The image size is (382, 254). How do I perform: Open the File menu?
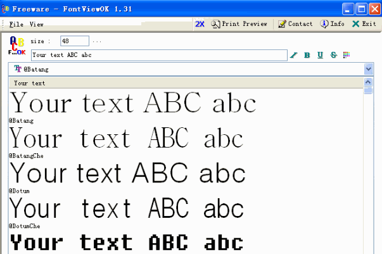[16, 24]
